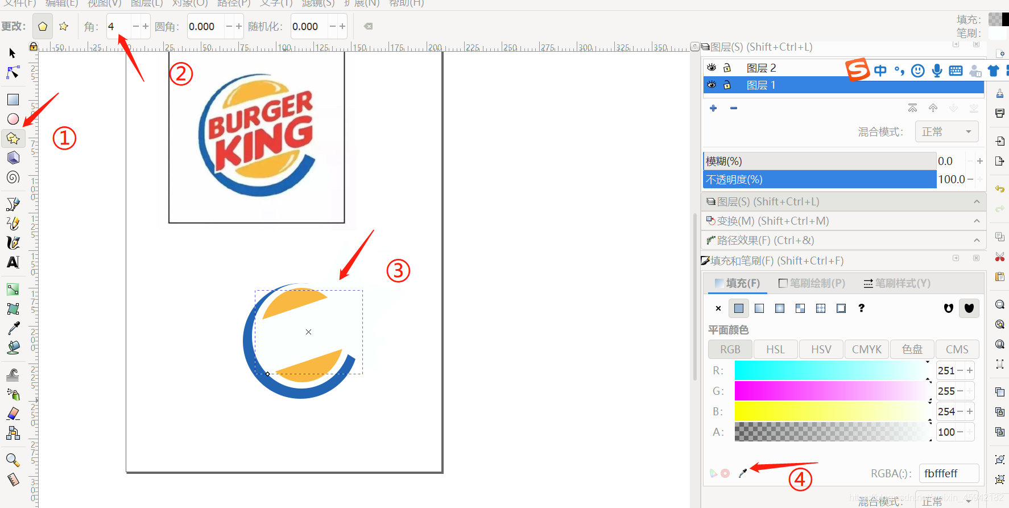Select the calligraphy tool
The height and width of the screenshot is (508, 1009).
click(x=13, y=243)
